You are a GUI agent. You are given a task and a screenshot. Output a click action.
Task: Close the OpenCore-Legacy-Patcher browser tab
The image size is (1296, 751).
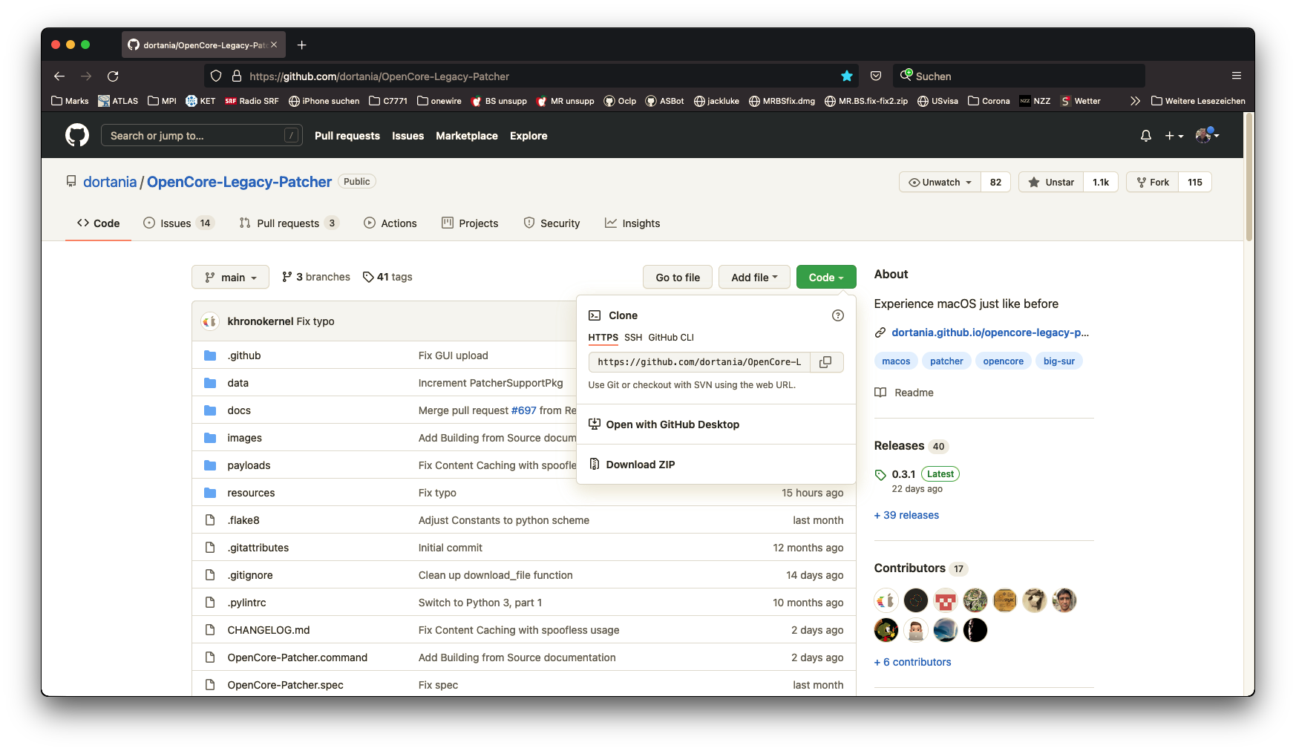pyautogui.click(x=274, y=45)
